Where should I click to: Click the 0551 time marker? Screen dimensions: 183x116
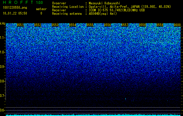pyautogui.click(x=20, y=25)
